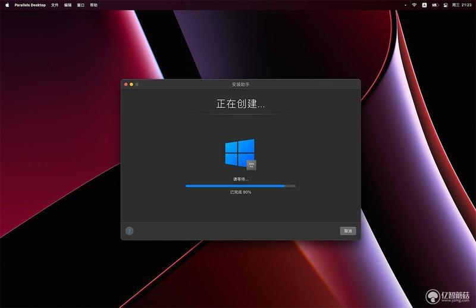
Task: Open the Parallels Desktop menu
Action: tap(30, 5)
